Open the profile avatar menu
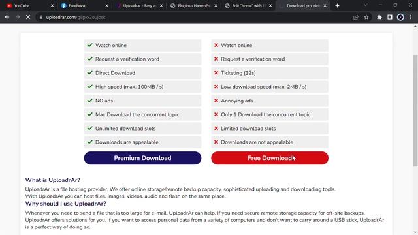The height and width of the screenshot is (235, 418). pyautogui.click(x=400, y=17)
